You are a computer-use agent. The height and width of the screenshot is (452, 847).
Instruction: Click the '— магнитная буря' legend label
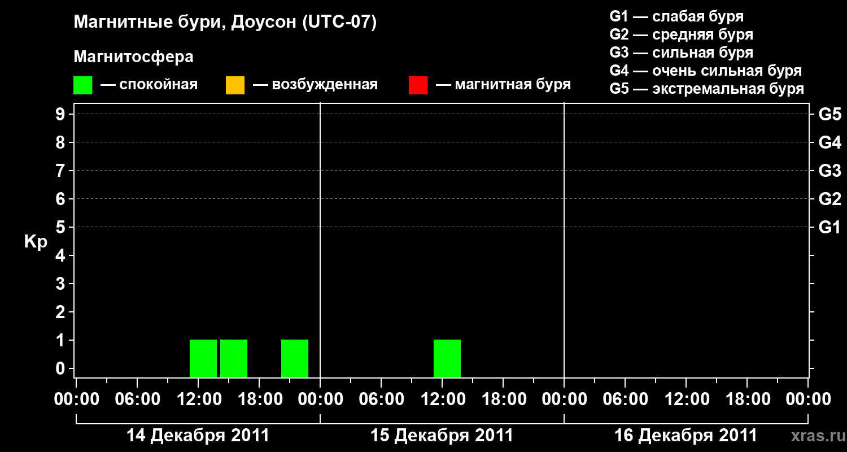coord(504,85)
